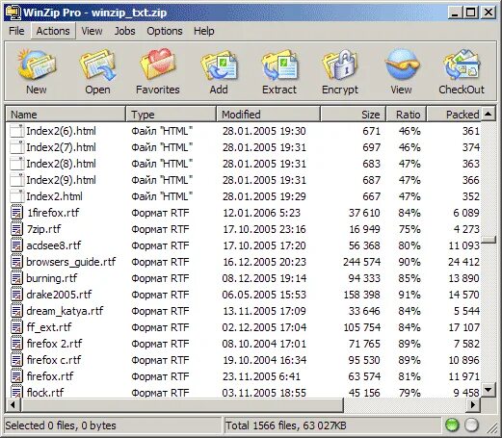This screenshot has width=502, height=438.
Task: Click the size value '244 574'
Action: point(361,262)
